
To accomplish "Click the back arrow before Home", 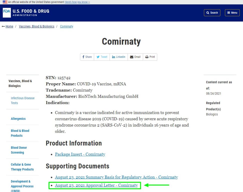I will [3, 26].
